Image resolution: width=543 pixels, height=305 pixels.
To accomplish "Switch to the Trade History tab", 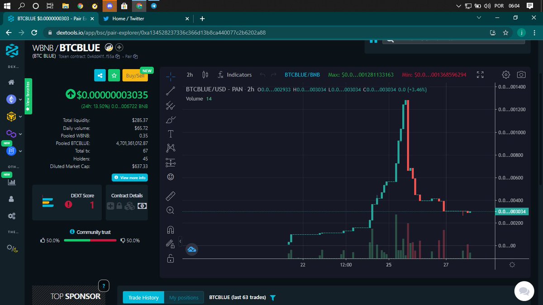I will (143, 297).
